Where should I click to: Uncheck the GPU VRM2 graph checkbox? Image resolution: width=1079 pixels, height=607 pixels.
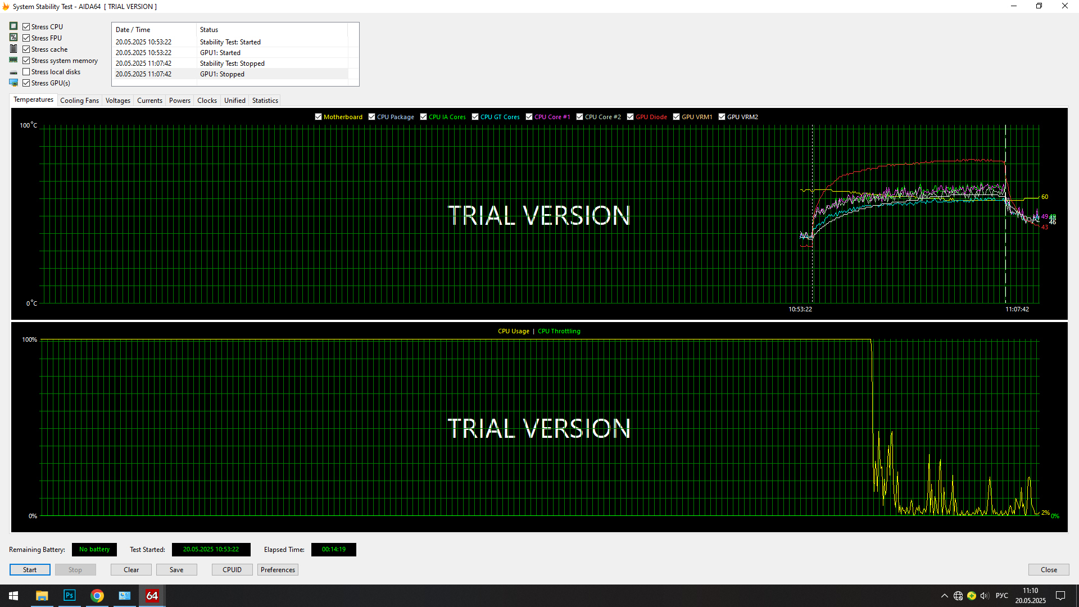[722, 117]
